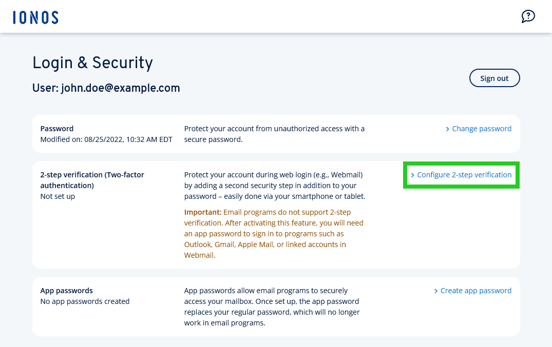Click the Sign out button

coord(494,78)
